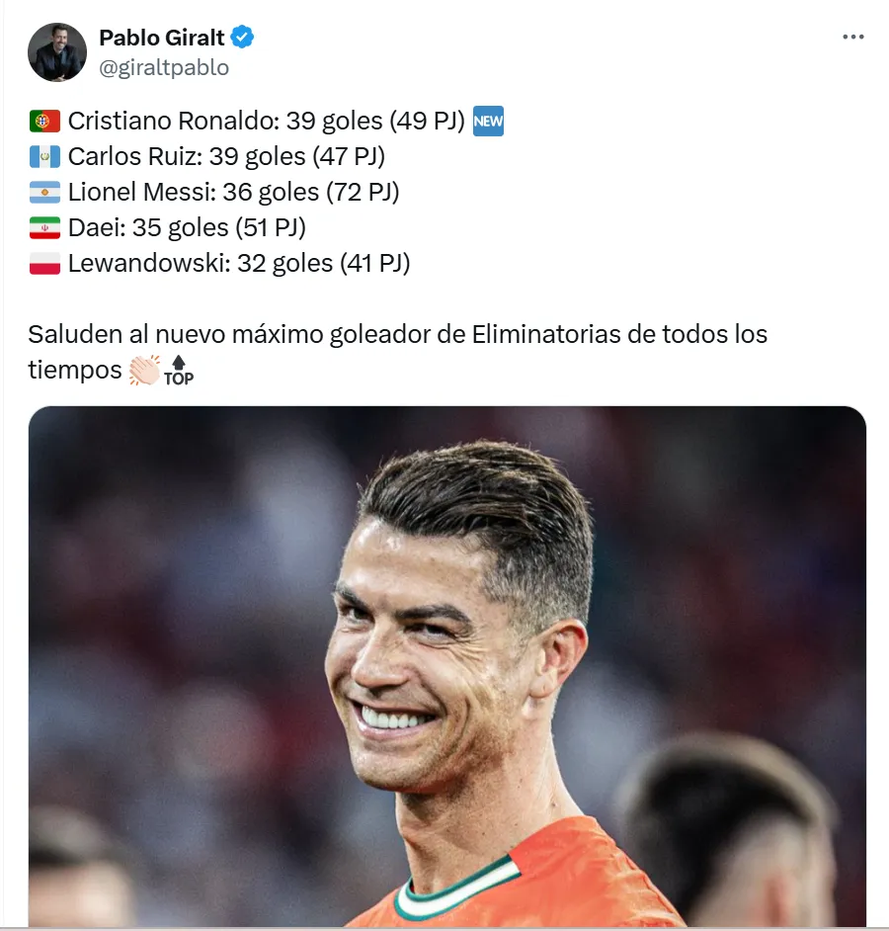
Task: Open Pablo Giralt's profile picture
Action: 57,52
